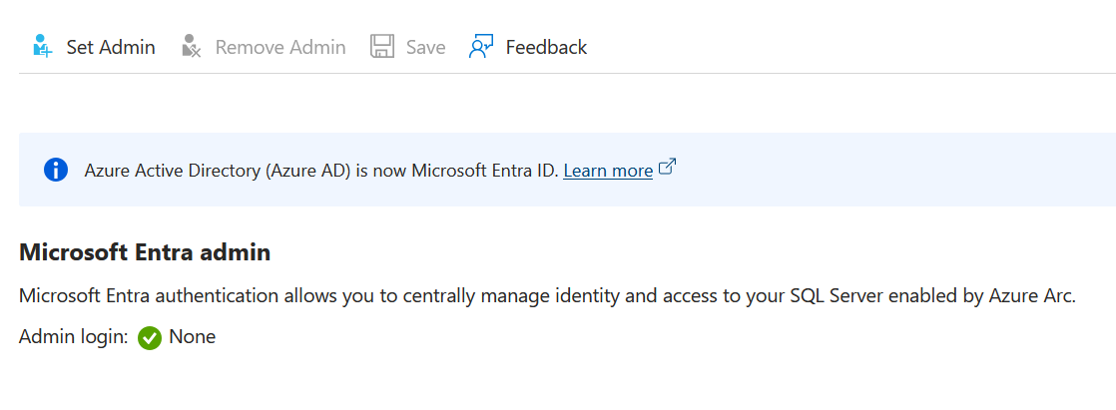Click the green checkmark status icon

150,338
